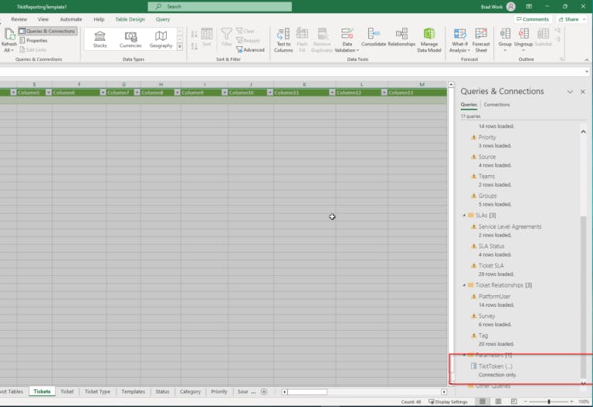Open the Column6 filter dropdown
The height and width of the screenshot is (407, 593).
[103, 92]
